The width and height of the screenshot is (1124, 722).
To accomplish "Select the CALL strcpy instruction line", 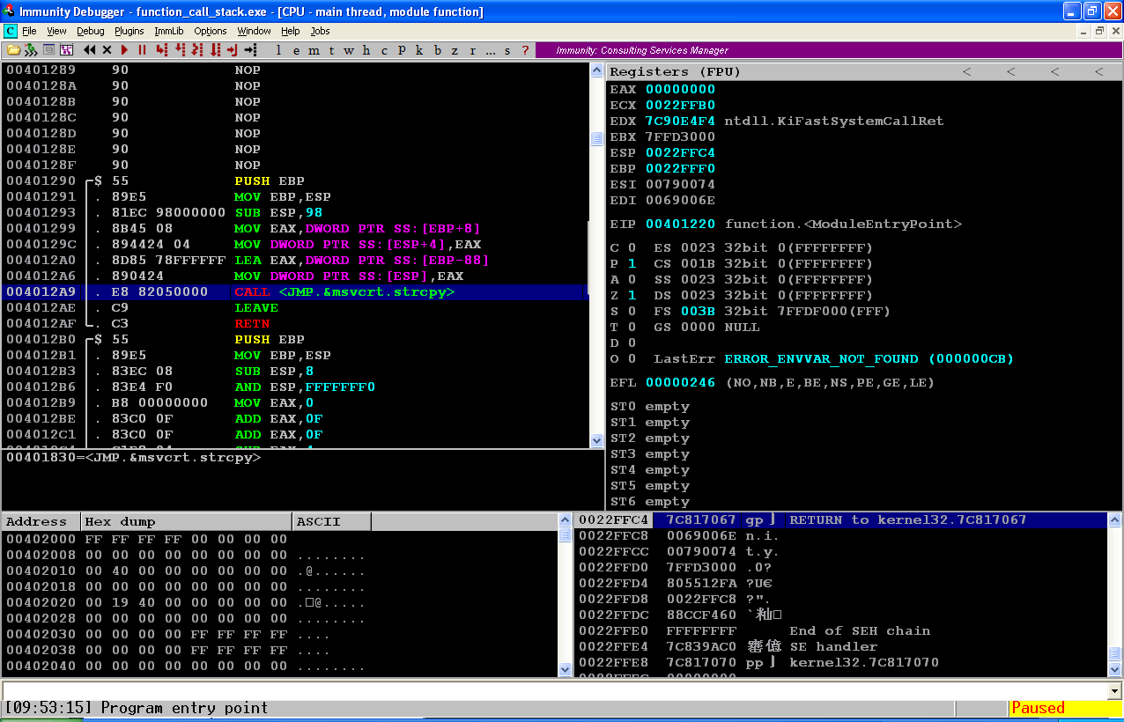I will 295,292.
